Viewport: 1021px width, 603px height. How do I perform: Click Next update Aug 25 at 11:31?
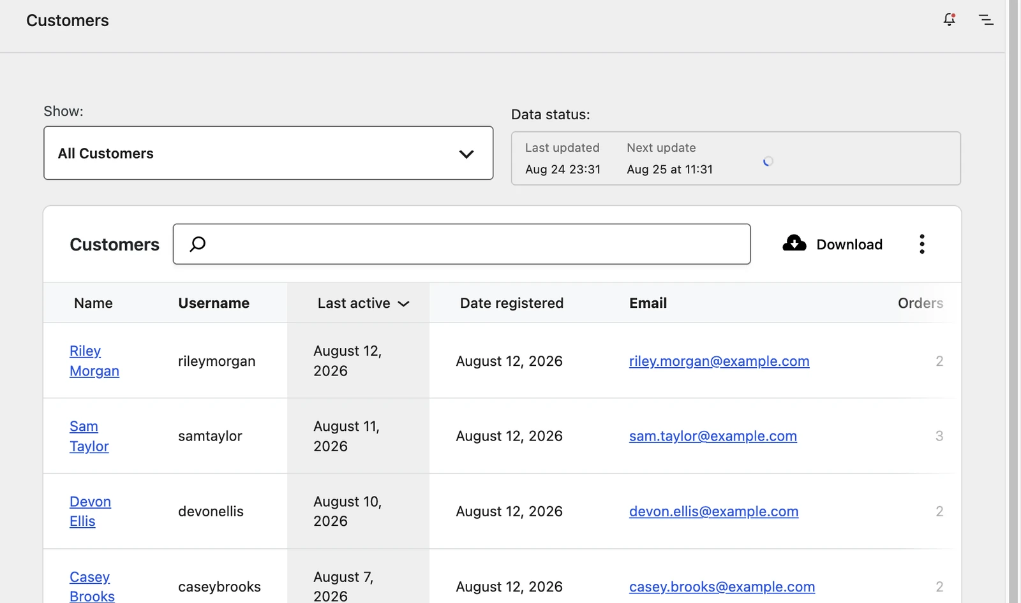(669, 170)
